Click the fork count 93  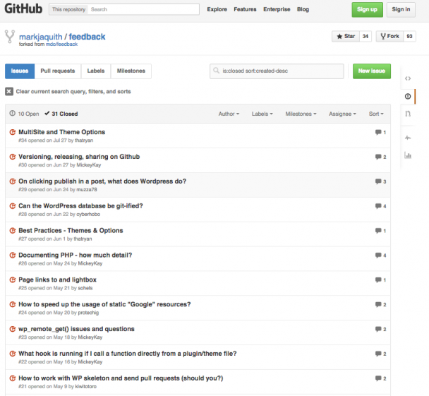point(409,37)
